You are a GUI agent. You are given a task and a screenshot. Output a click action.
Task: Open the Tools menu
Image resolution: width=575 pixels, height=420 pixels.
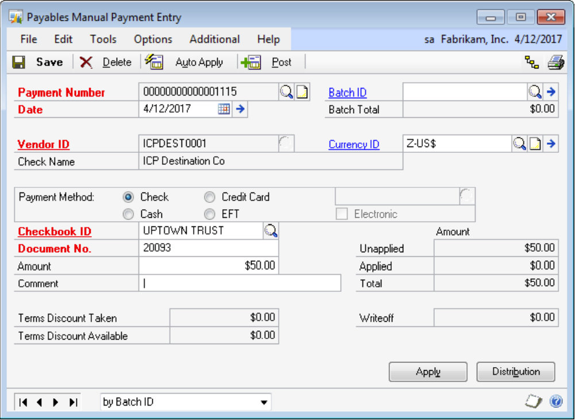(x=103, y=39)
